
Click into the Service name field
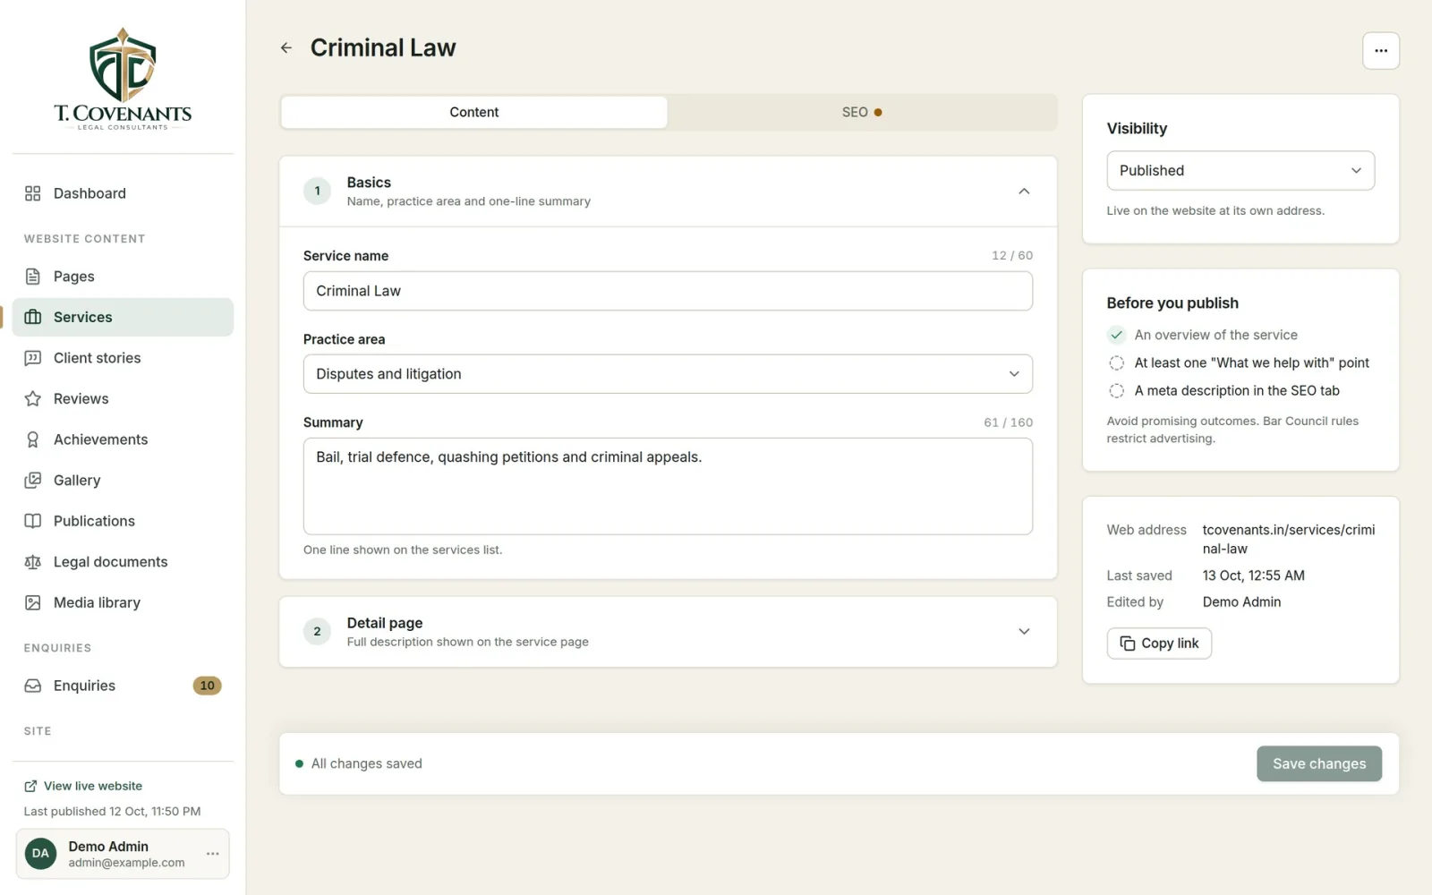pyautogui.click(x=668, y=291)
